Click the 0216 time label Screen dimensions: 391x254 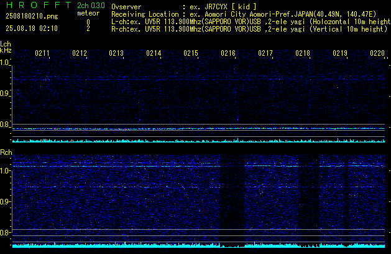click(228, 53)
